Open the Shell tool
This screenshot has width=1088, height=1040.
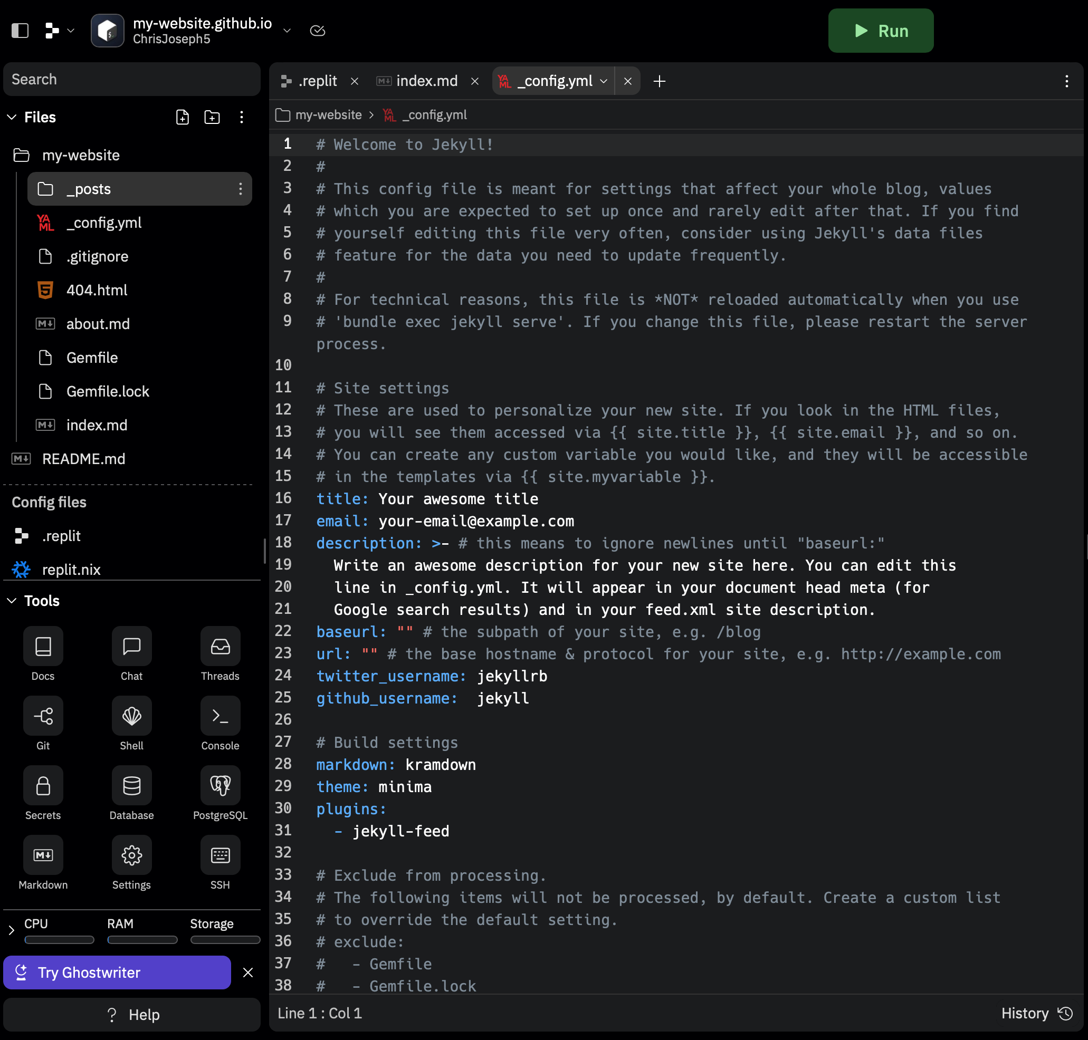click(131, 716)
